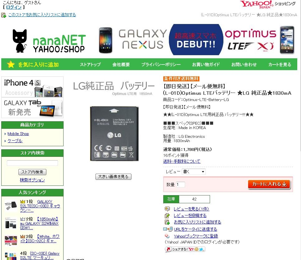Click the ストア内検索 button
This screenshot has width=301, height=260.
point(32,172)
